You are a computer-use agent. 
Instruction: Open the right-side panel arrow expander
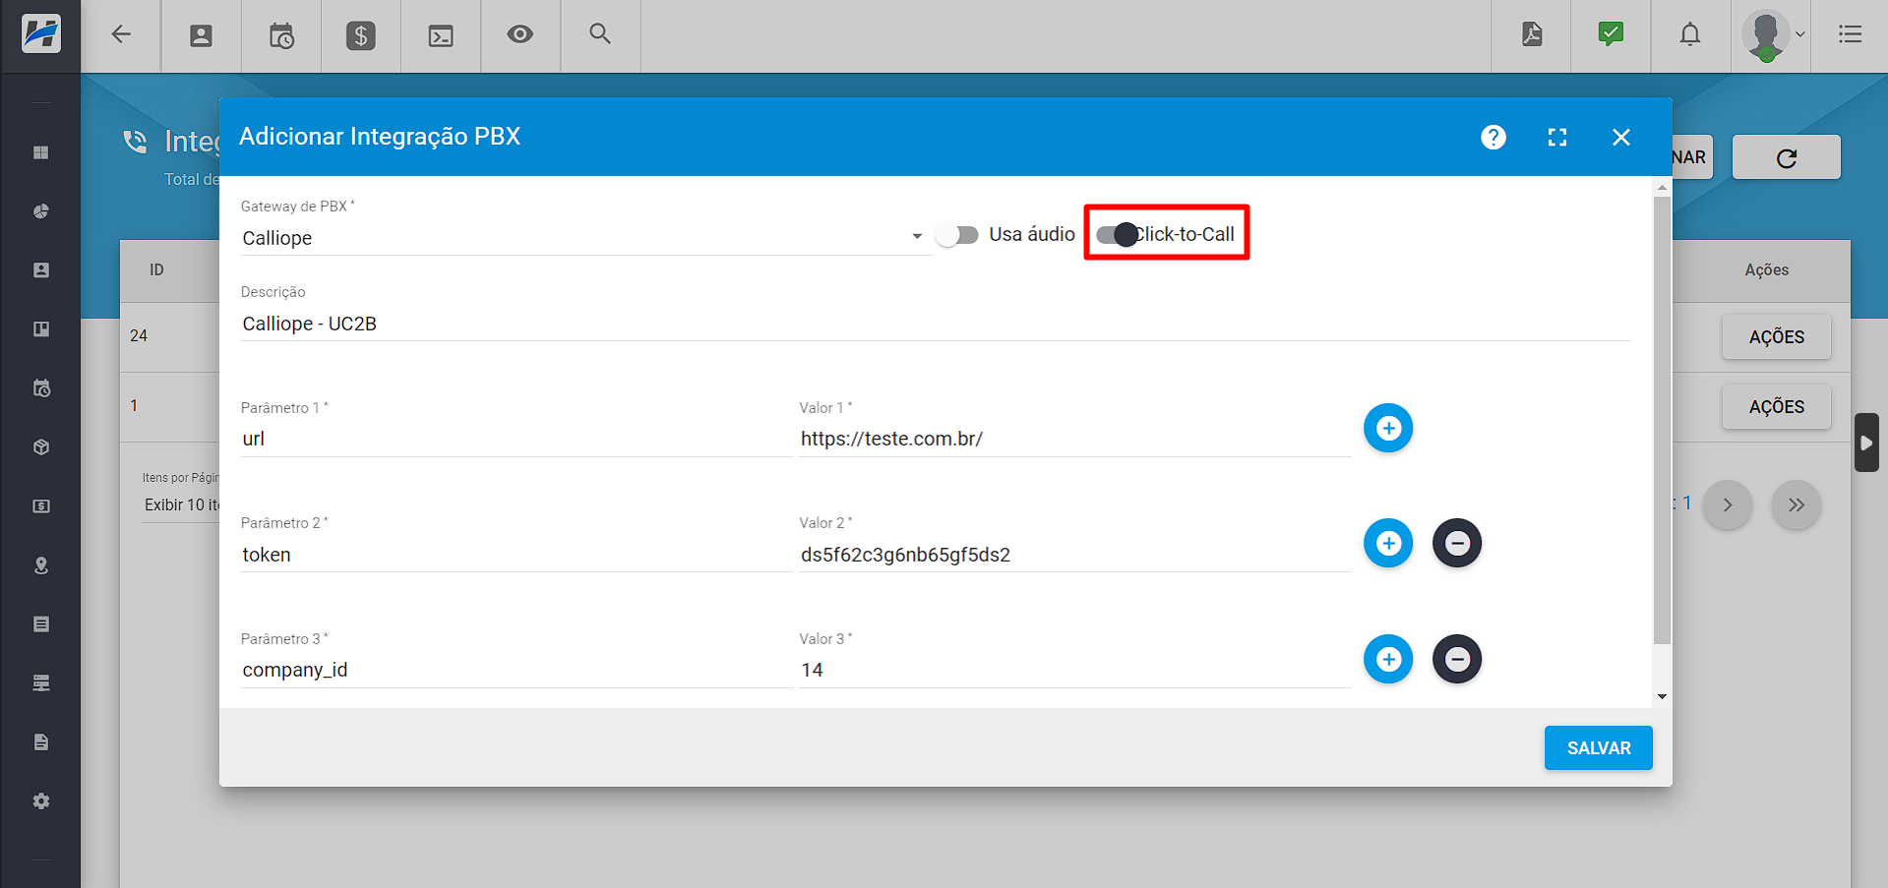[x=1866, y=443]
